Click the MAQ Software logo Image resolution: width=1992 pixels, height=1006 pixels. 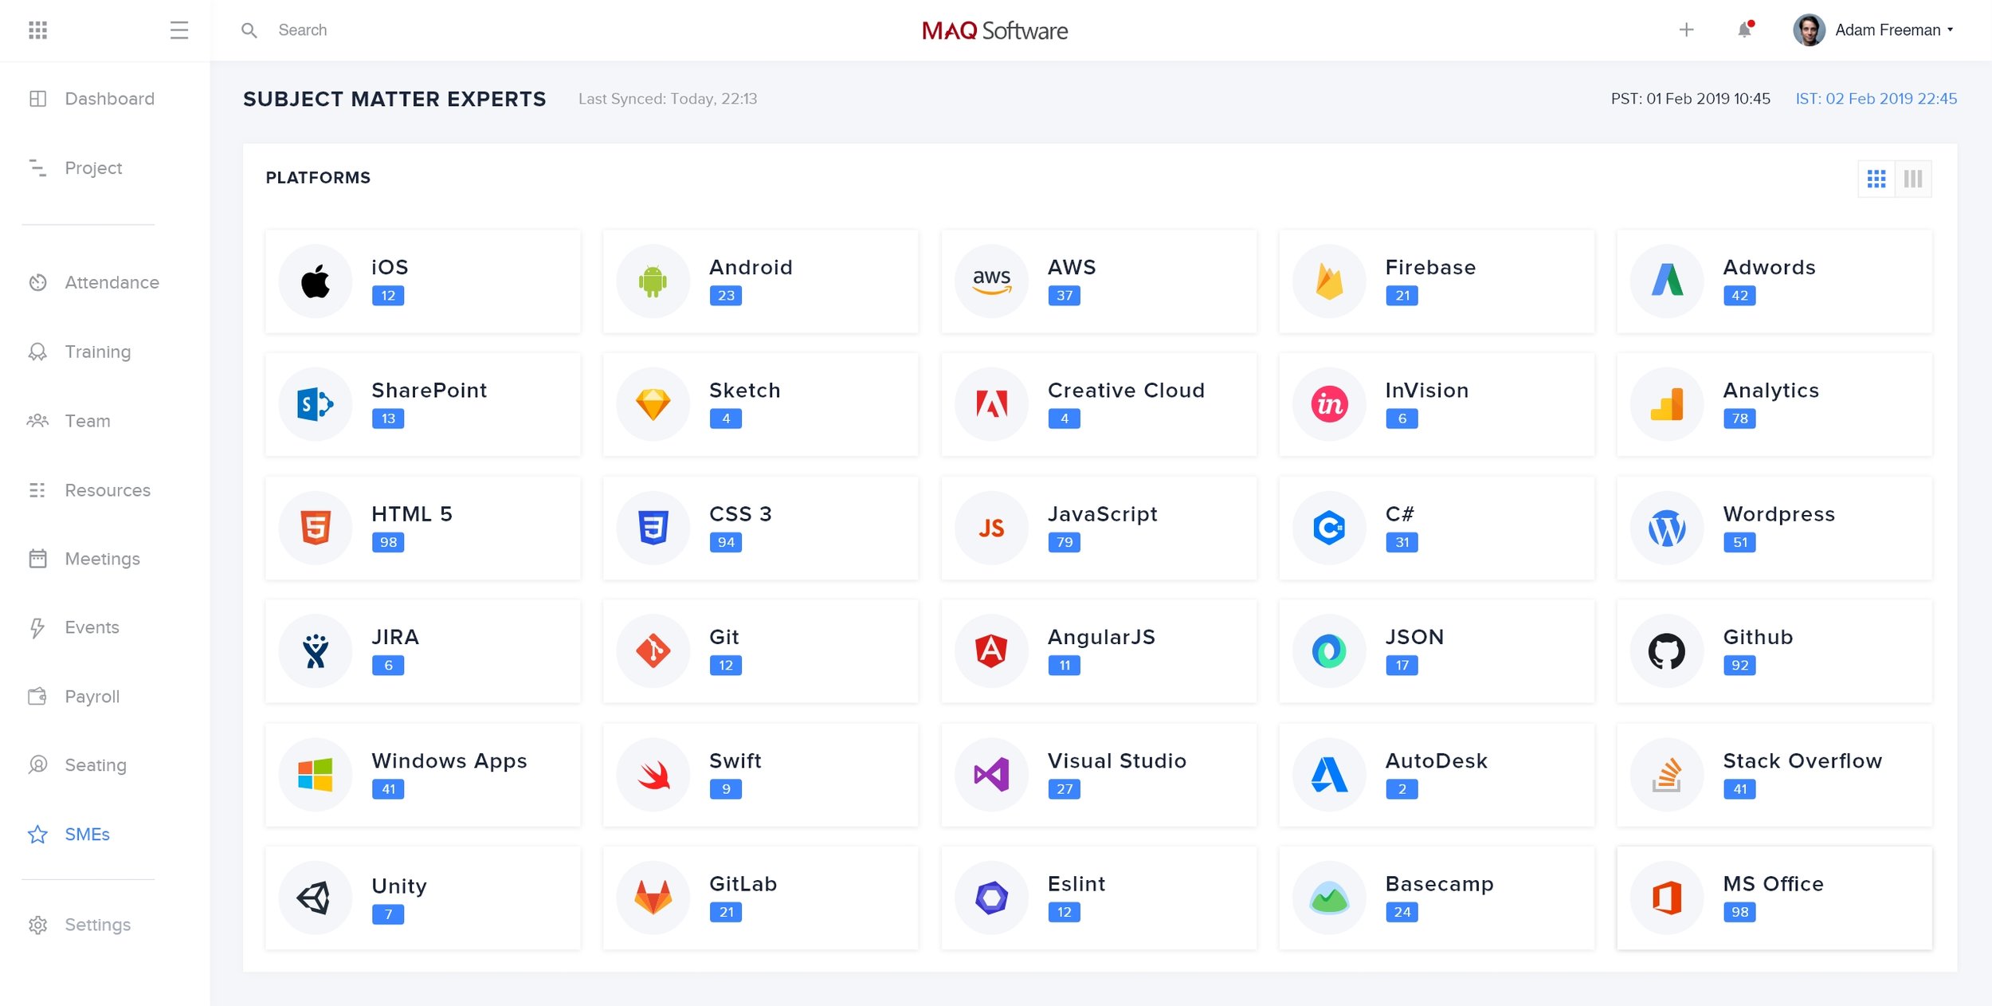click(994, 30)
